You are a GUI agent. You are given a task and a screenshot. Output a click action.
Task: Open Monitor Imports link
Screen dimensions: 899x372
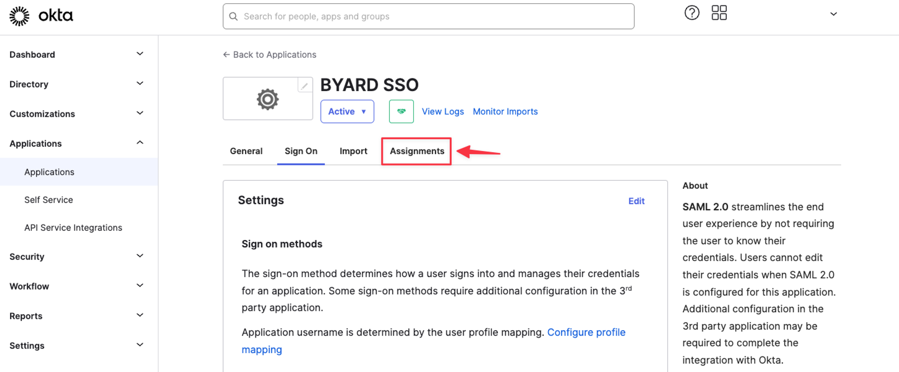505,111
